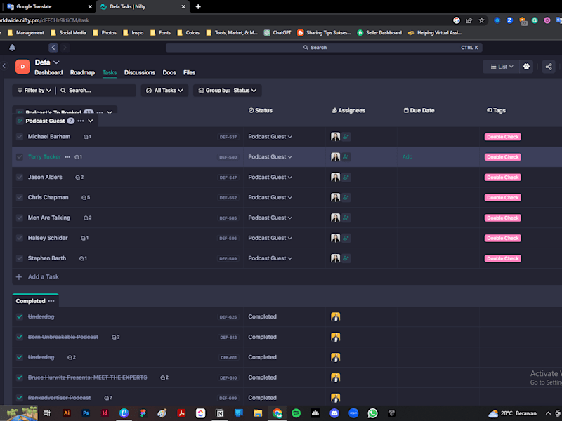This screenshot has height=421, width=562.
Task: Open Notion from the taskbar
Action: pos(220,413)
